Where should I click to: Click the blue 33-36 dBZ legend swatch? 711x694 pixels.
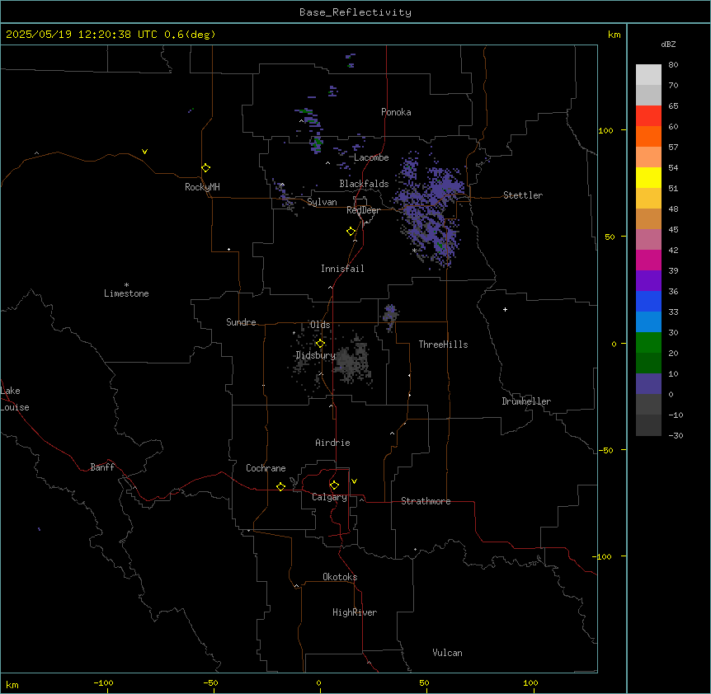(648, 301)
